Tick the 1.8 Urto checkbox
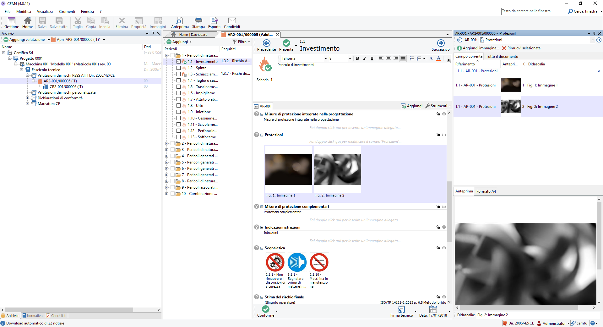The height and width of the screenshot is (327, 603). (178, 106)
